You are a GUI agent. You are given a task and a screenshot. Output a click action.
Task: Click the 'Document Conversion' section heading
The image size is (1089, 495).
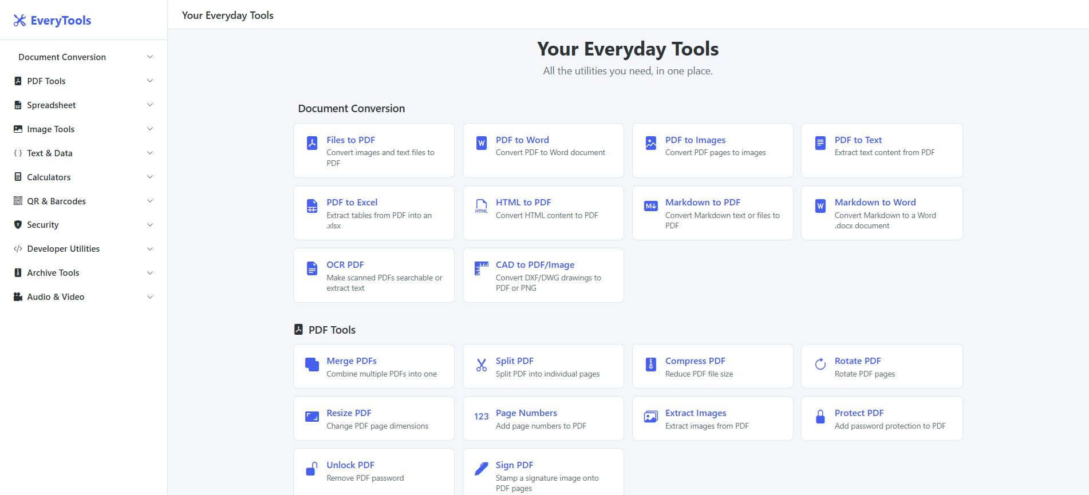pyautogui.click(x=352, y=108)
